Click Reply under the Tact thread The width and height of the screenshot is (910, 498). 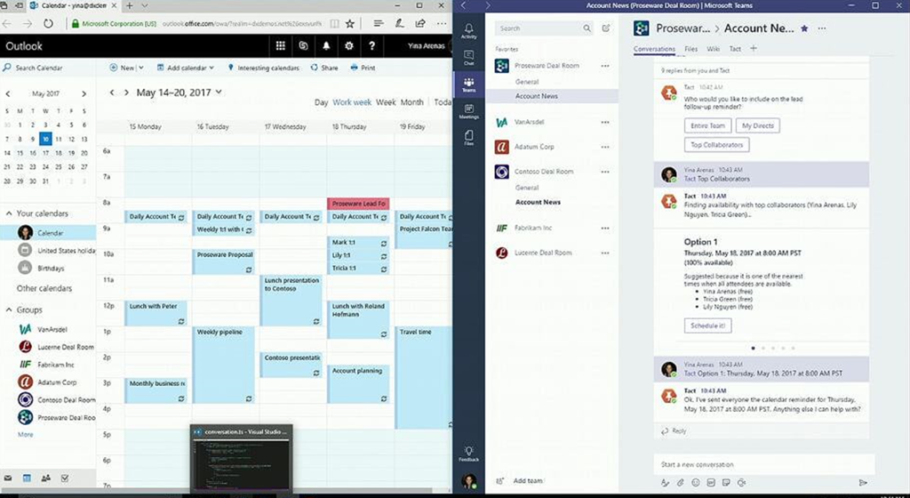pyautogui.click(x=674, y=430)
